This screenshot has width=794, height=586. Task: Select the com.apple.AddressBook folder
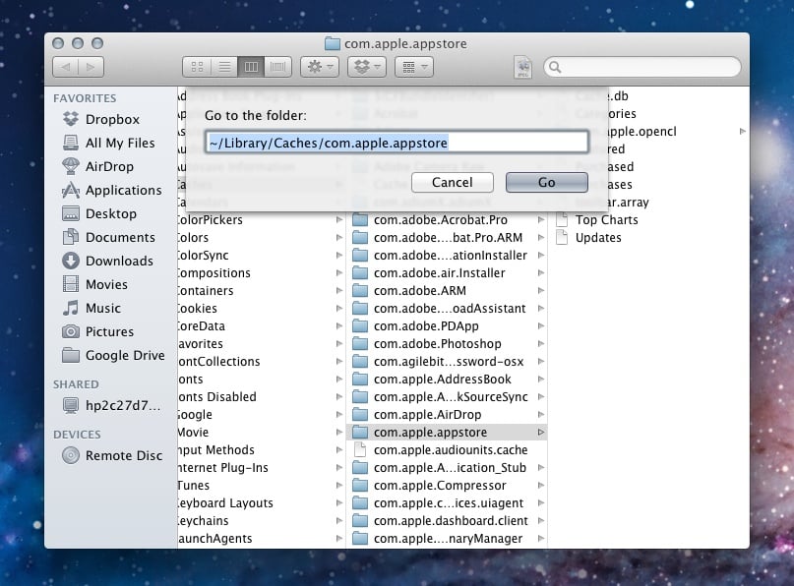(447, 379)
